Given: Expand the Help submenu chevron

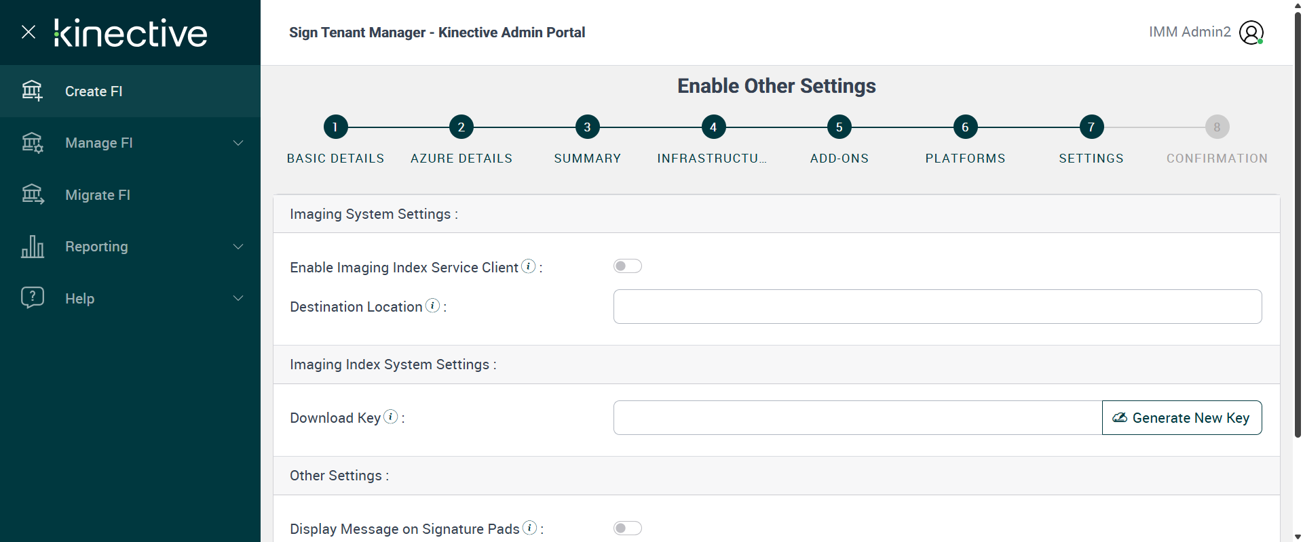Looking at the screenshot, I should point(238,298).
